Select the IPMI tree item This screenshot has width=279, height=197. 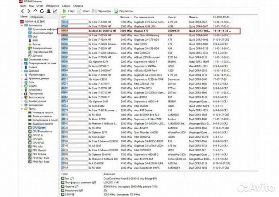point(33,40)
